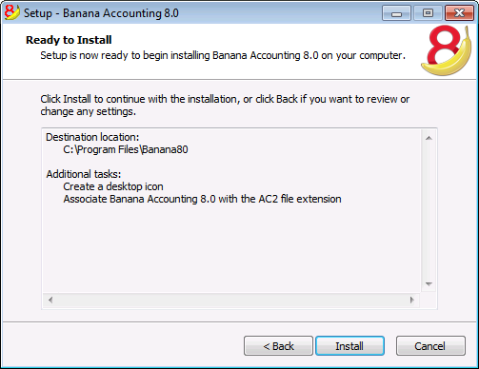Click the destination path C:\Program Files\Banana80
The height and width of the screenshot is (369, 479).
pyautogui.click(x=126, y=149)
